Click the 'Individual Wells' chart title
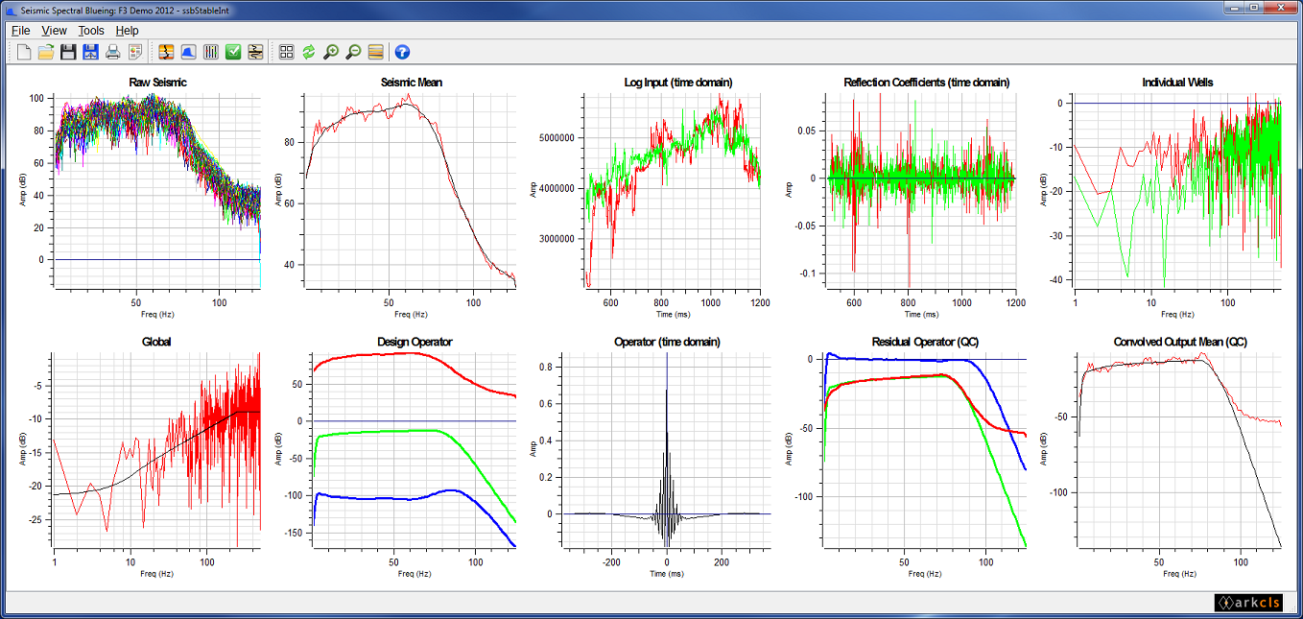Viewport: 1303px width, 619px height. [x=1177, y=83]
